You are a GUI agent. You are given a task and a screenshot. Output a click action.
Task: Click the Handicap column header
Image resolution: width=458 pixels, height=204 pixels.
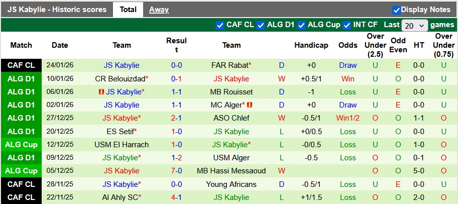tap(311, 45)
